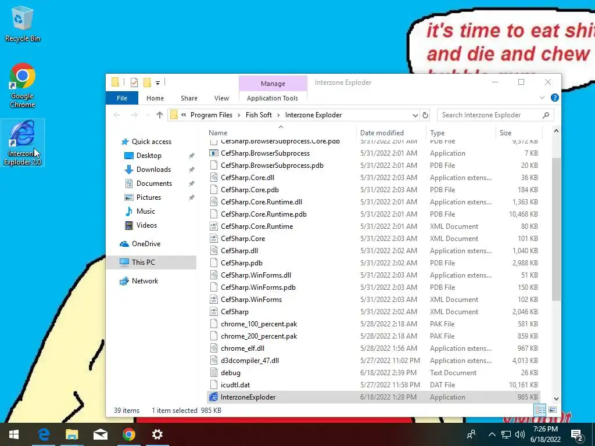Select the Google Chrome desktop shortcut
This screenshot has height=446, width=595.
point(22,85)
